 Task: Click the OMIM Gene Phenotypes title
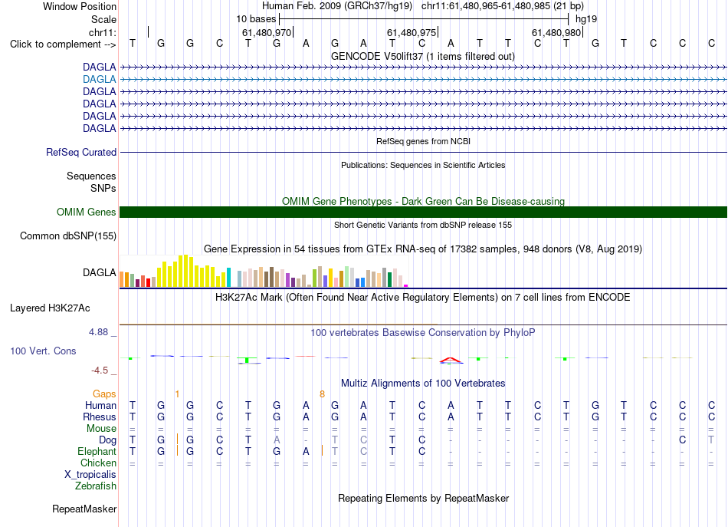point(423,201)
